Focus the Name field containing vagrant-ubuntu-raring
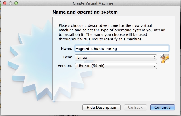 pyautogui.click(x=122, y=48)
